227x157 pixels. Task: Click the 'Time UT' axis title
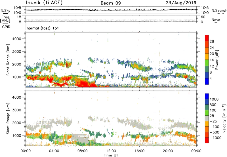(111, 155)
